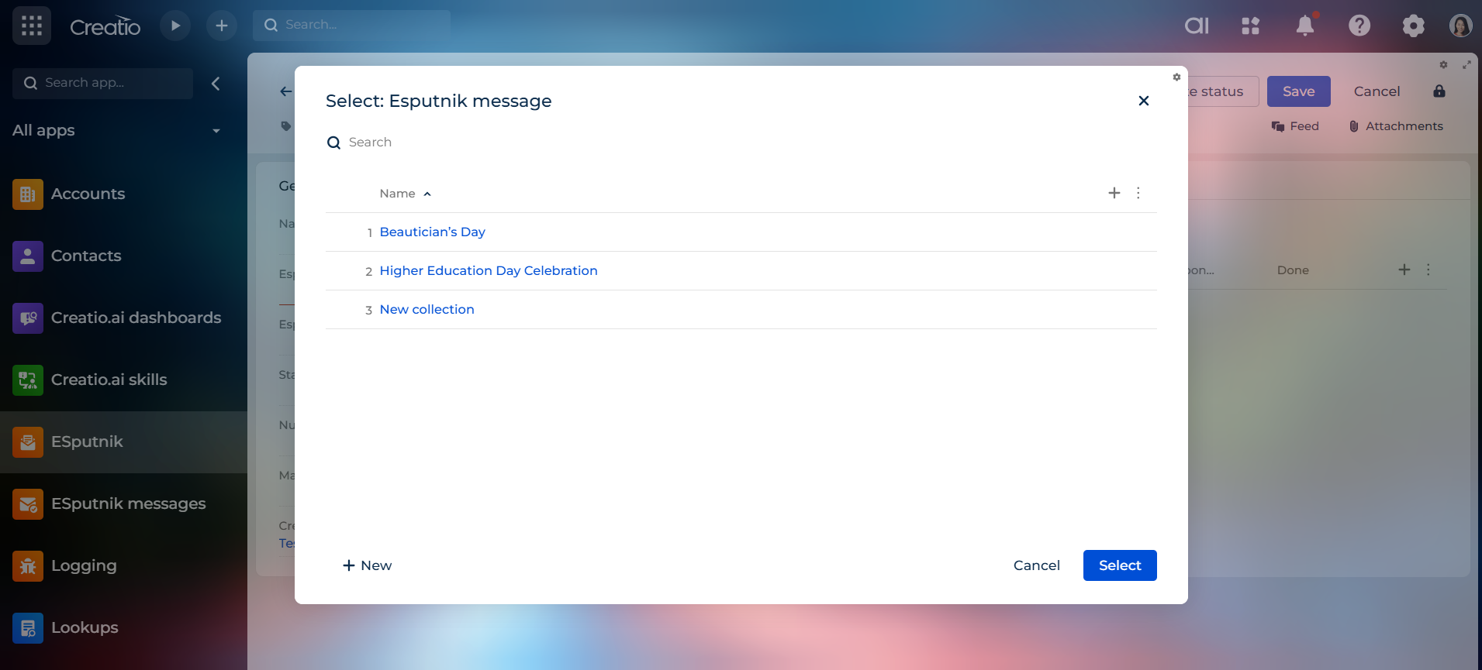Screen dimensions: 1482x670
Task: Focus the dialog Search field
Action: 741,143
